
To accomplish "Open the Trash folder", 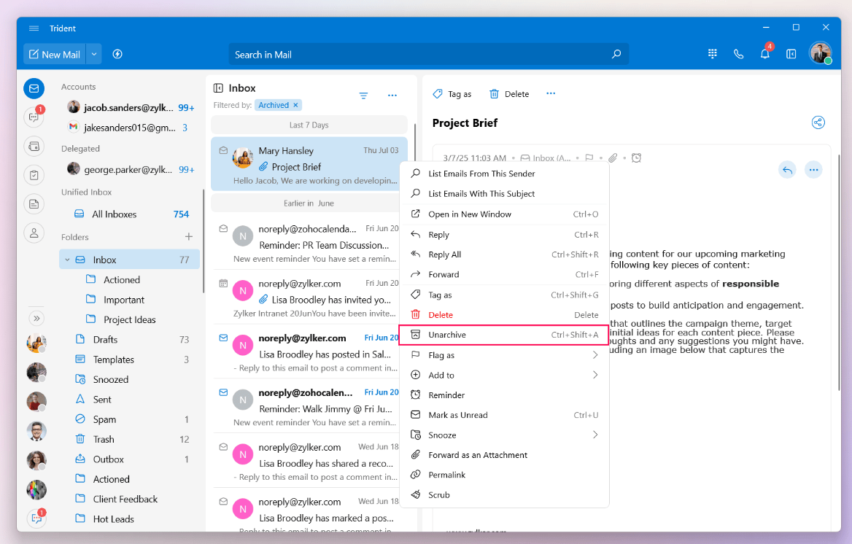I will (x=131, y=439).
